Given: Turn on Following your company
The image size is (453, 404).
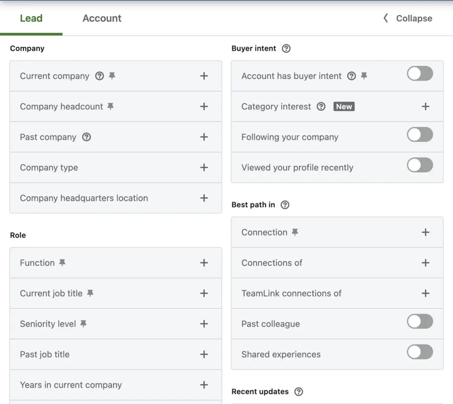Looking at the screenshot, I should [x=420, y=134].
